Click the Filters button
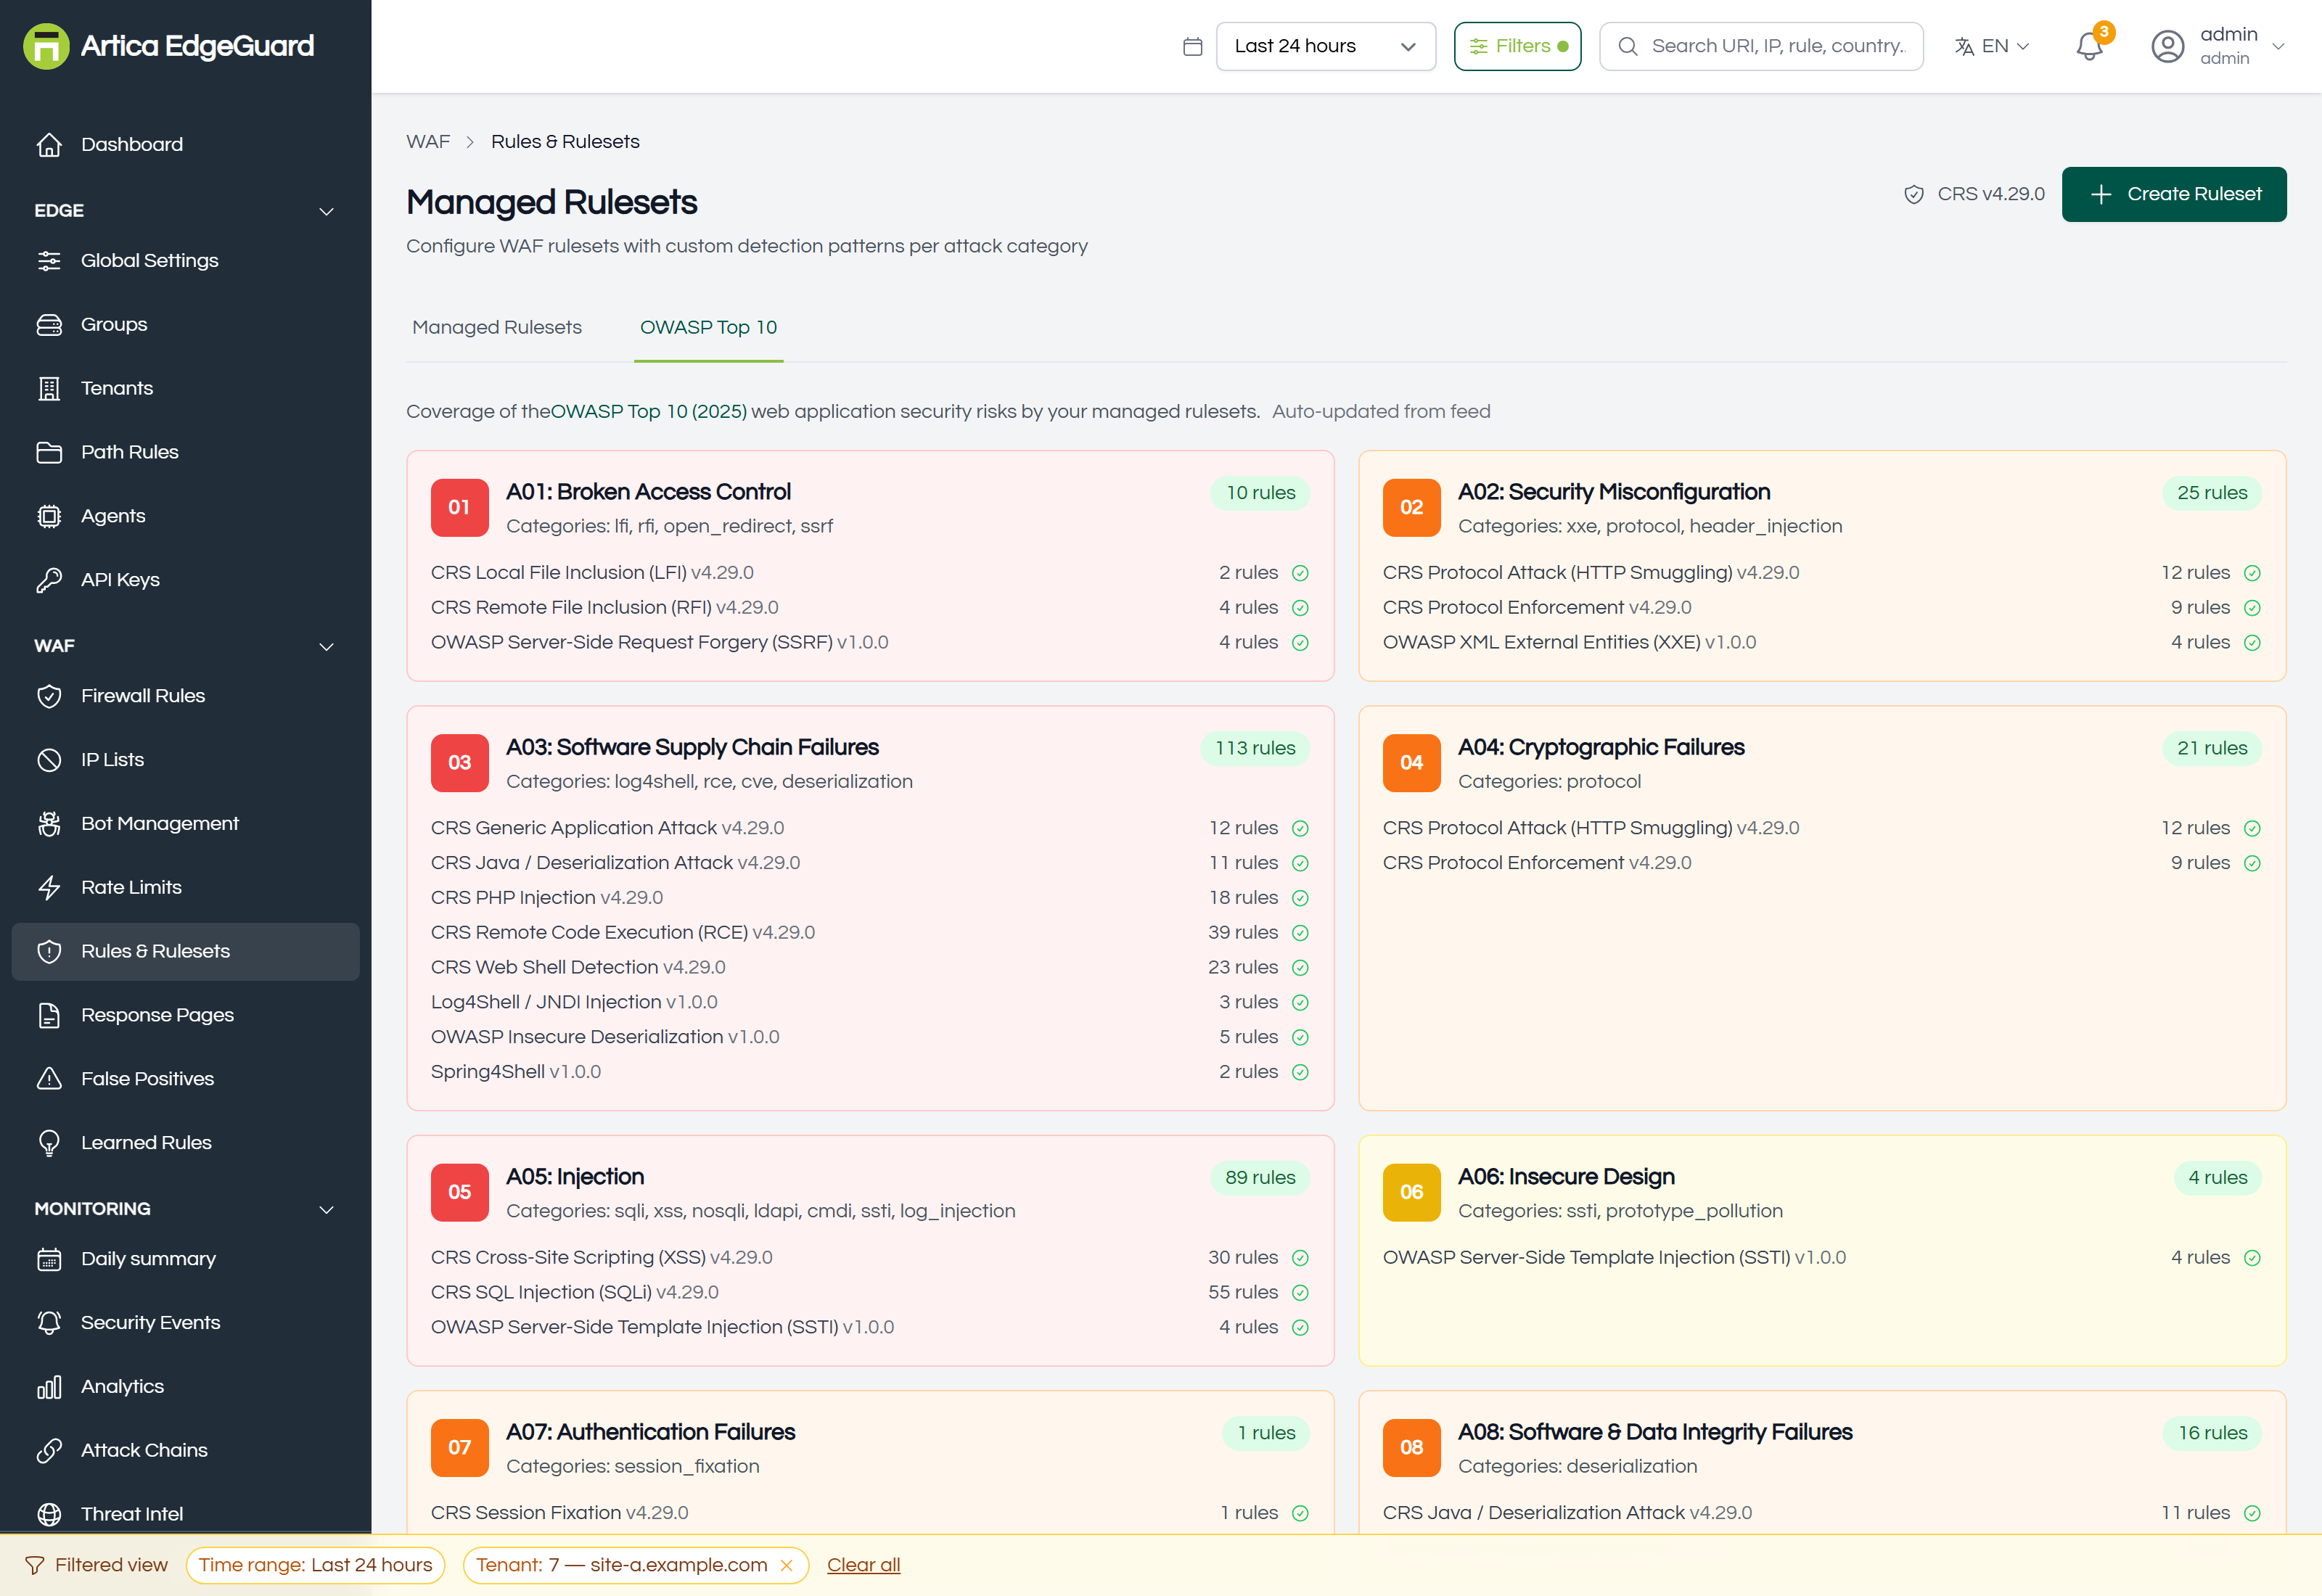 tap(1517, 47)
